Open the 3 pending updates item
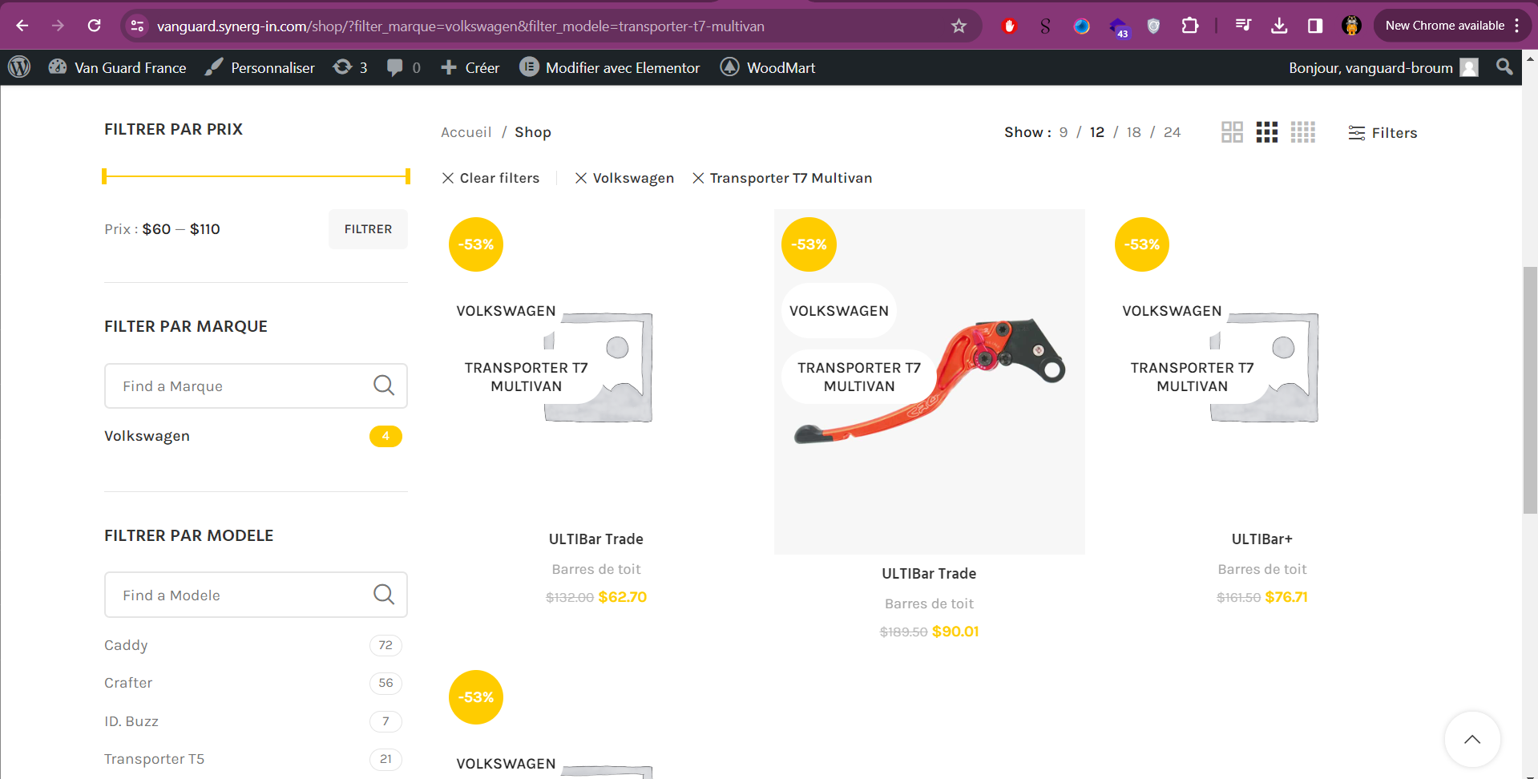Image resolution: width=1538 pixels, height=779 pixels. tap(350, 67)
